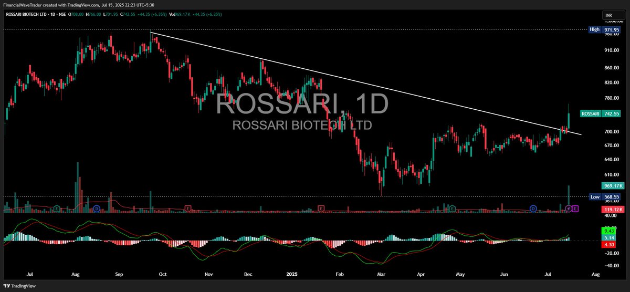630x292 pixels.
Task: Click the red earnings E marker near late October
Action: [187, 208]
